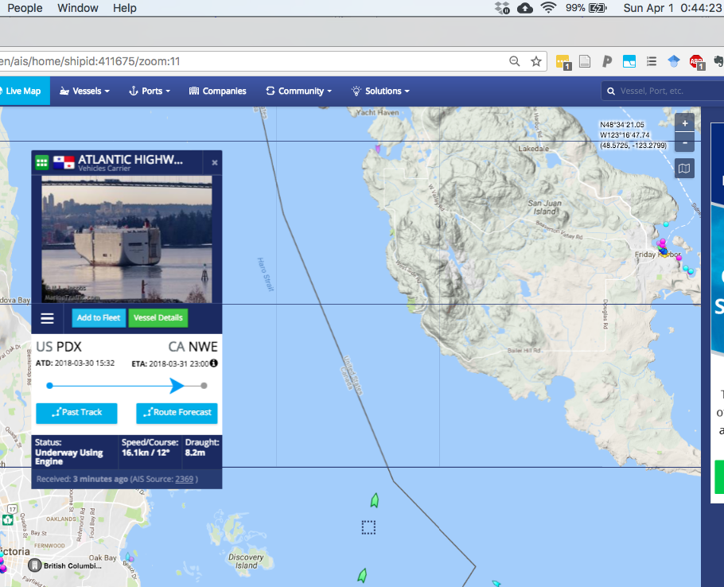Viewport: 724px width, 587px height.
Task: Expand the Community dropdown menu
Action: pos(298,91)
